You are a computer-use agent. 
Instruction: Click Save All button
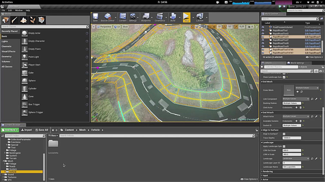(x=42, y=130)
